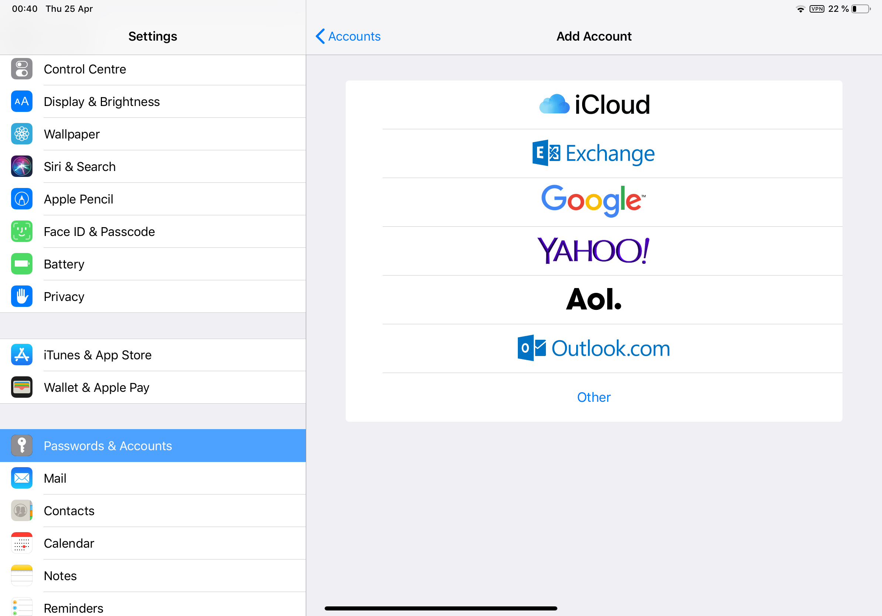
Task: Click the Other account type link
Action: (595, 397)
